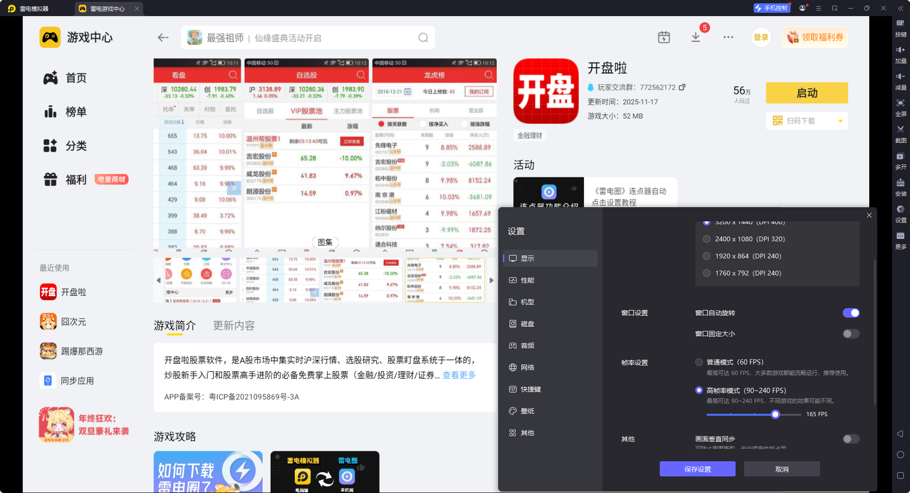Open 显示 settings tab
910x493 pixels.
coord(550,258)
